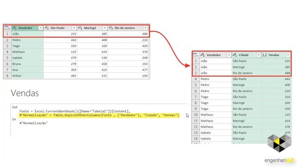Select Vendas column header in right table
This screenshot has width=297, height=167.
(276, 55)
